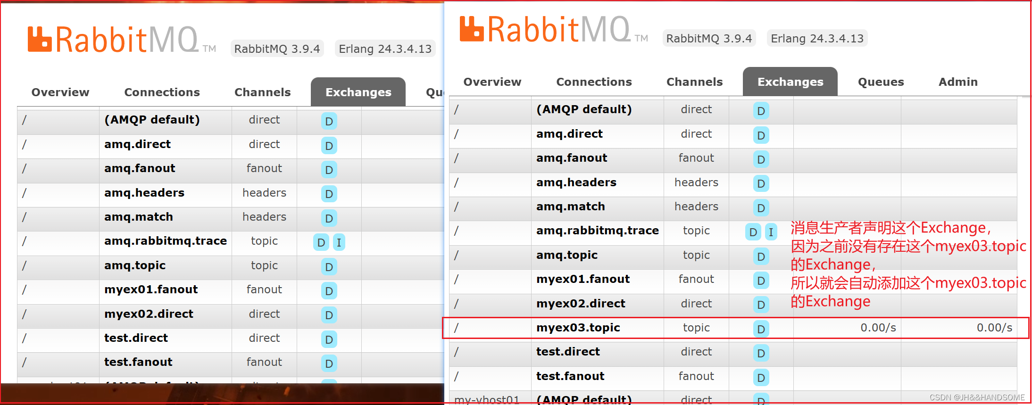Screen dimensions: 1032x405
Task: Open the Channels tab in left window
Action: pyautogui.click(x=263, y=92)
